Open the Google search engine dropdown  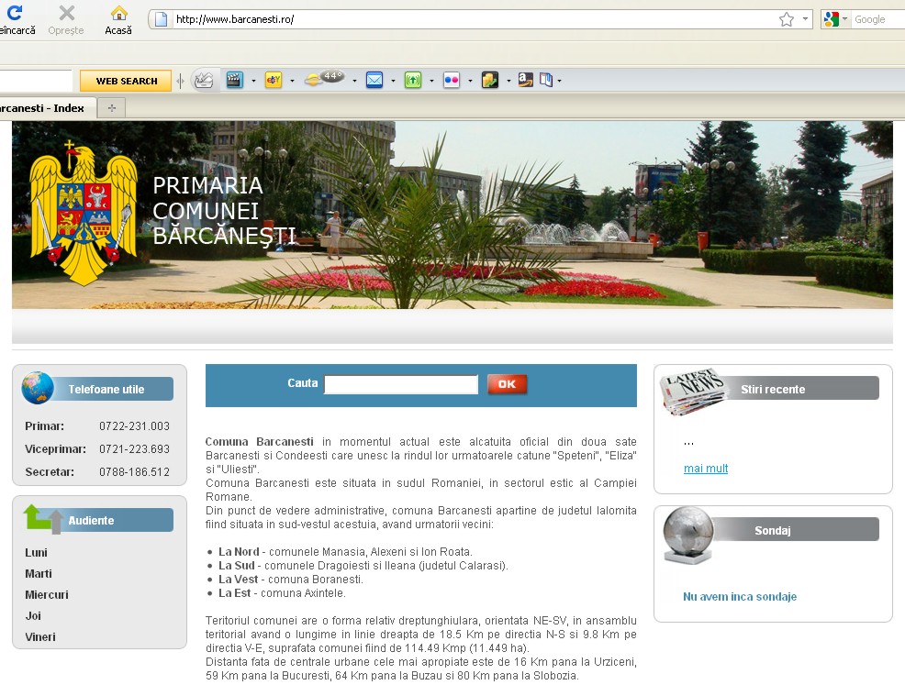coord(835,19)
